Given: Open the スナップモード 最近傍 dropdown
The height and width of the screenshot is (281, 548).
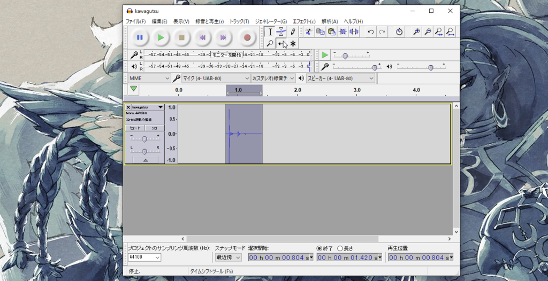Looking at the screenshot, I should (x=228, y=257).
